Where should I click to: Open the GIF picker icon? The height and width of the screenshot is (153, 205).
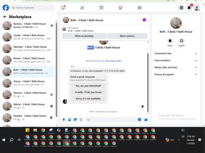tap(81, 119)
